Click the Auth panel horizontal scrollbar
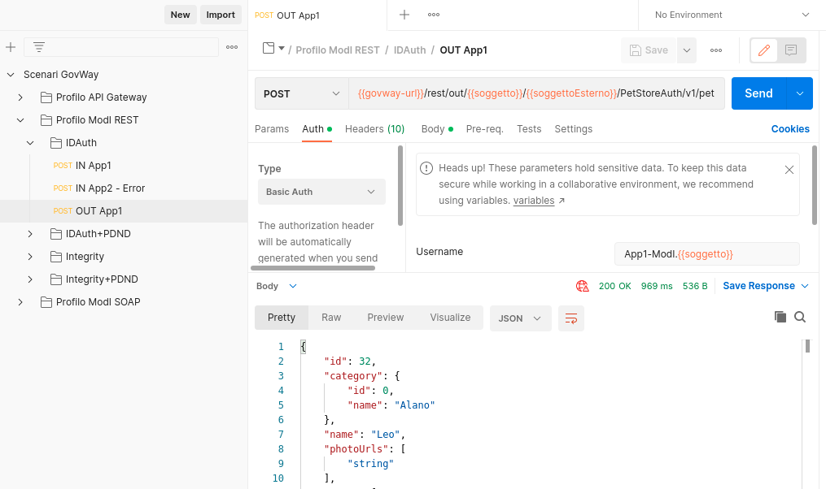Screen dimensions: 826x489 click(313, 268)
